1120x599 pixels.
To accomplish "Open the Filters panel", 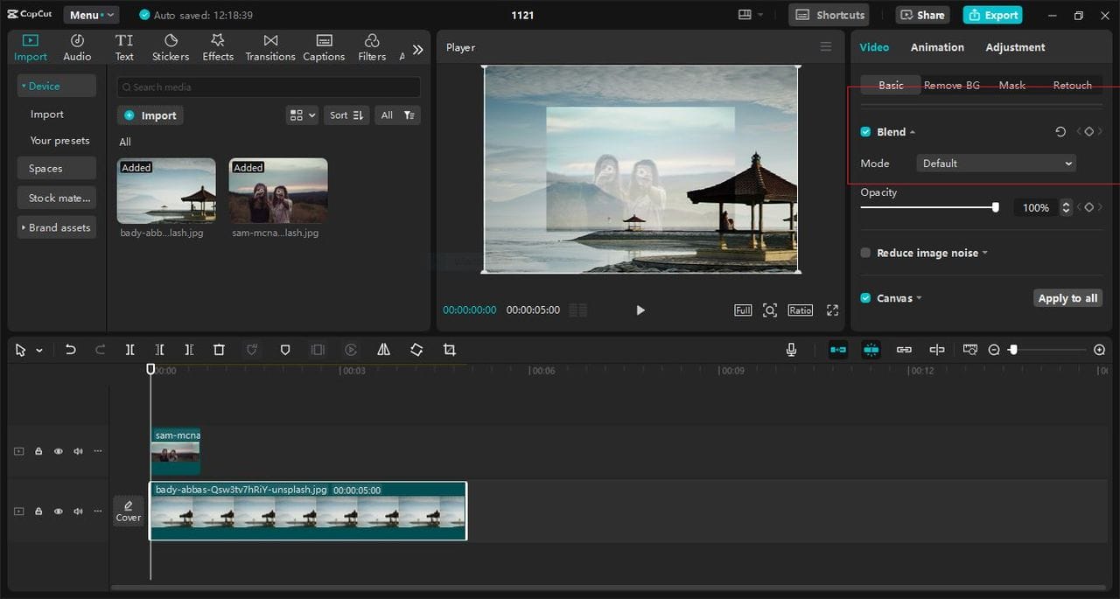I will pos(371,45).
